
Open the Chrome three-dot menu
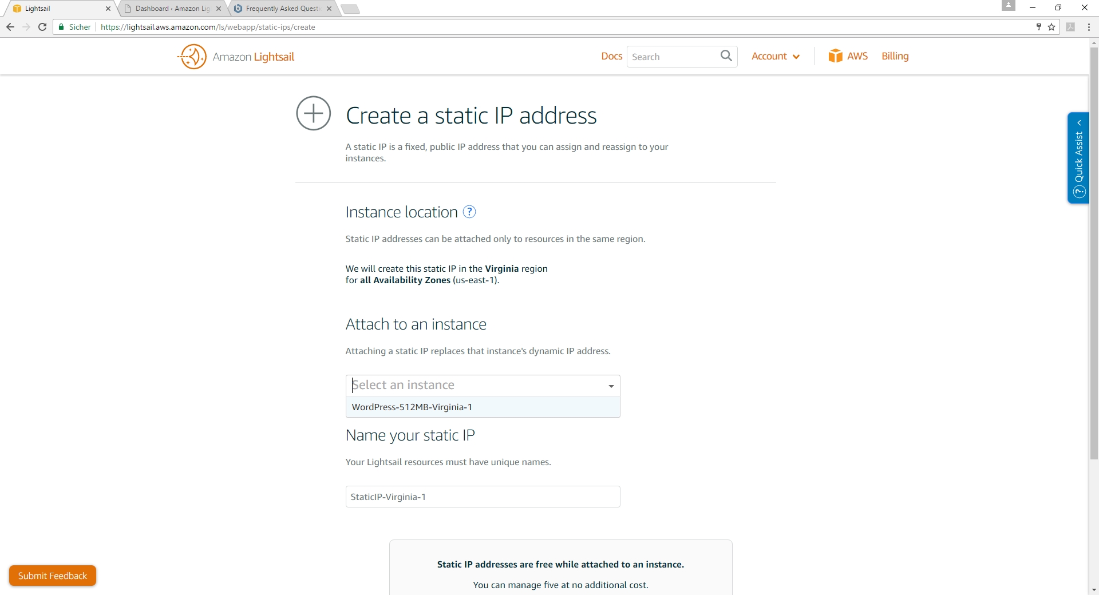(x=1089, y=27)
